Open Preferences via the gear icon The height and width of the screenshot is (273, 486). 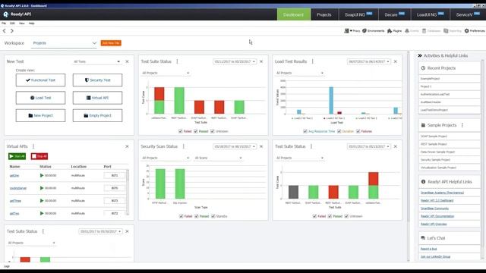point(475,30)
